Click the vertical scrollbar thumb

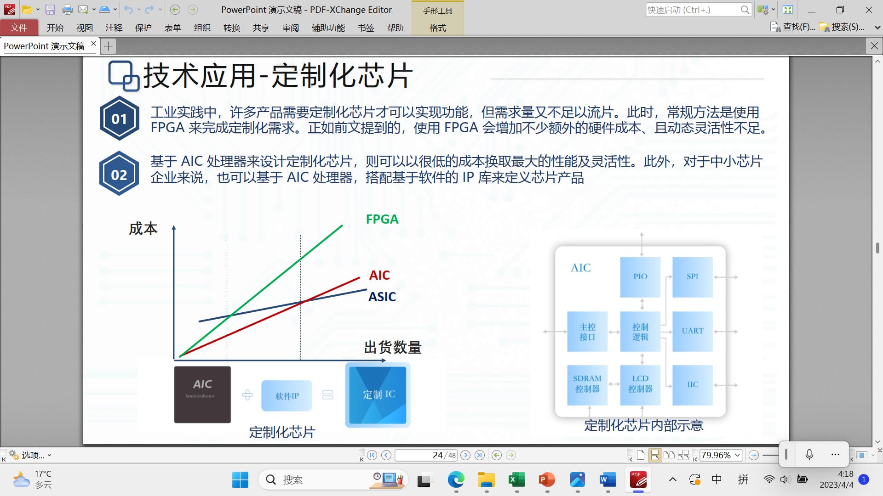pos(877,248)
